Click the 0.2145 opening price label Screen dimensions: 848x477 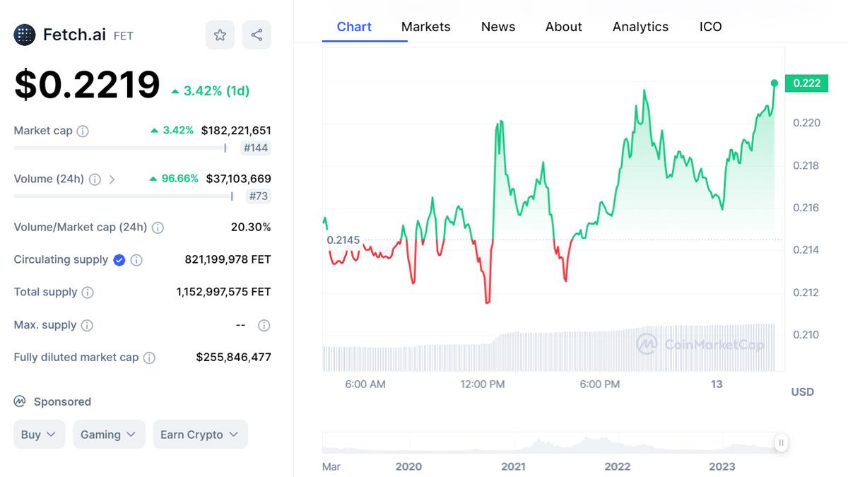(x=343, y=240)
